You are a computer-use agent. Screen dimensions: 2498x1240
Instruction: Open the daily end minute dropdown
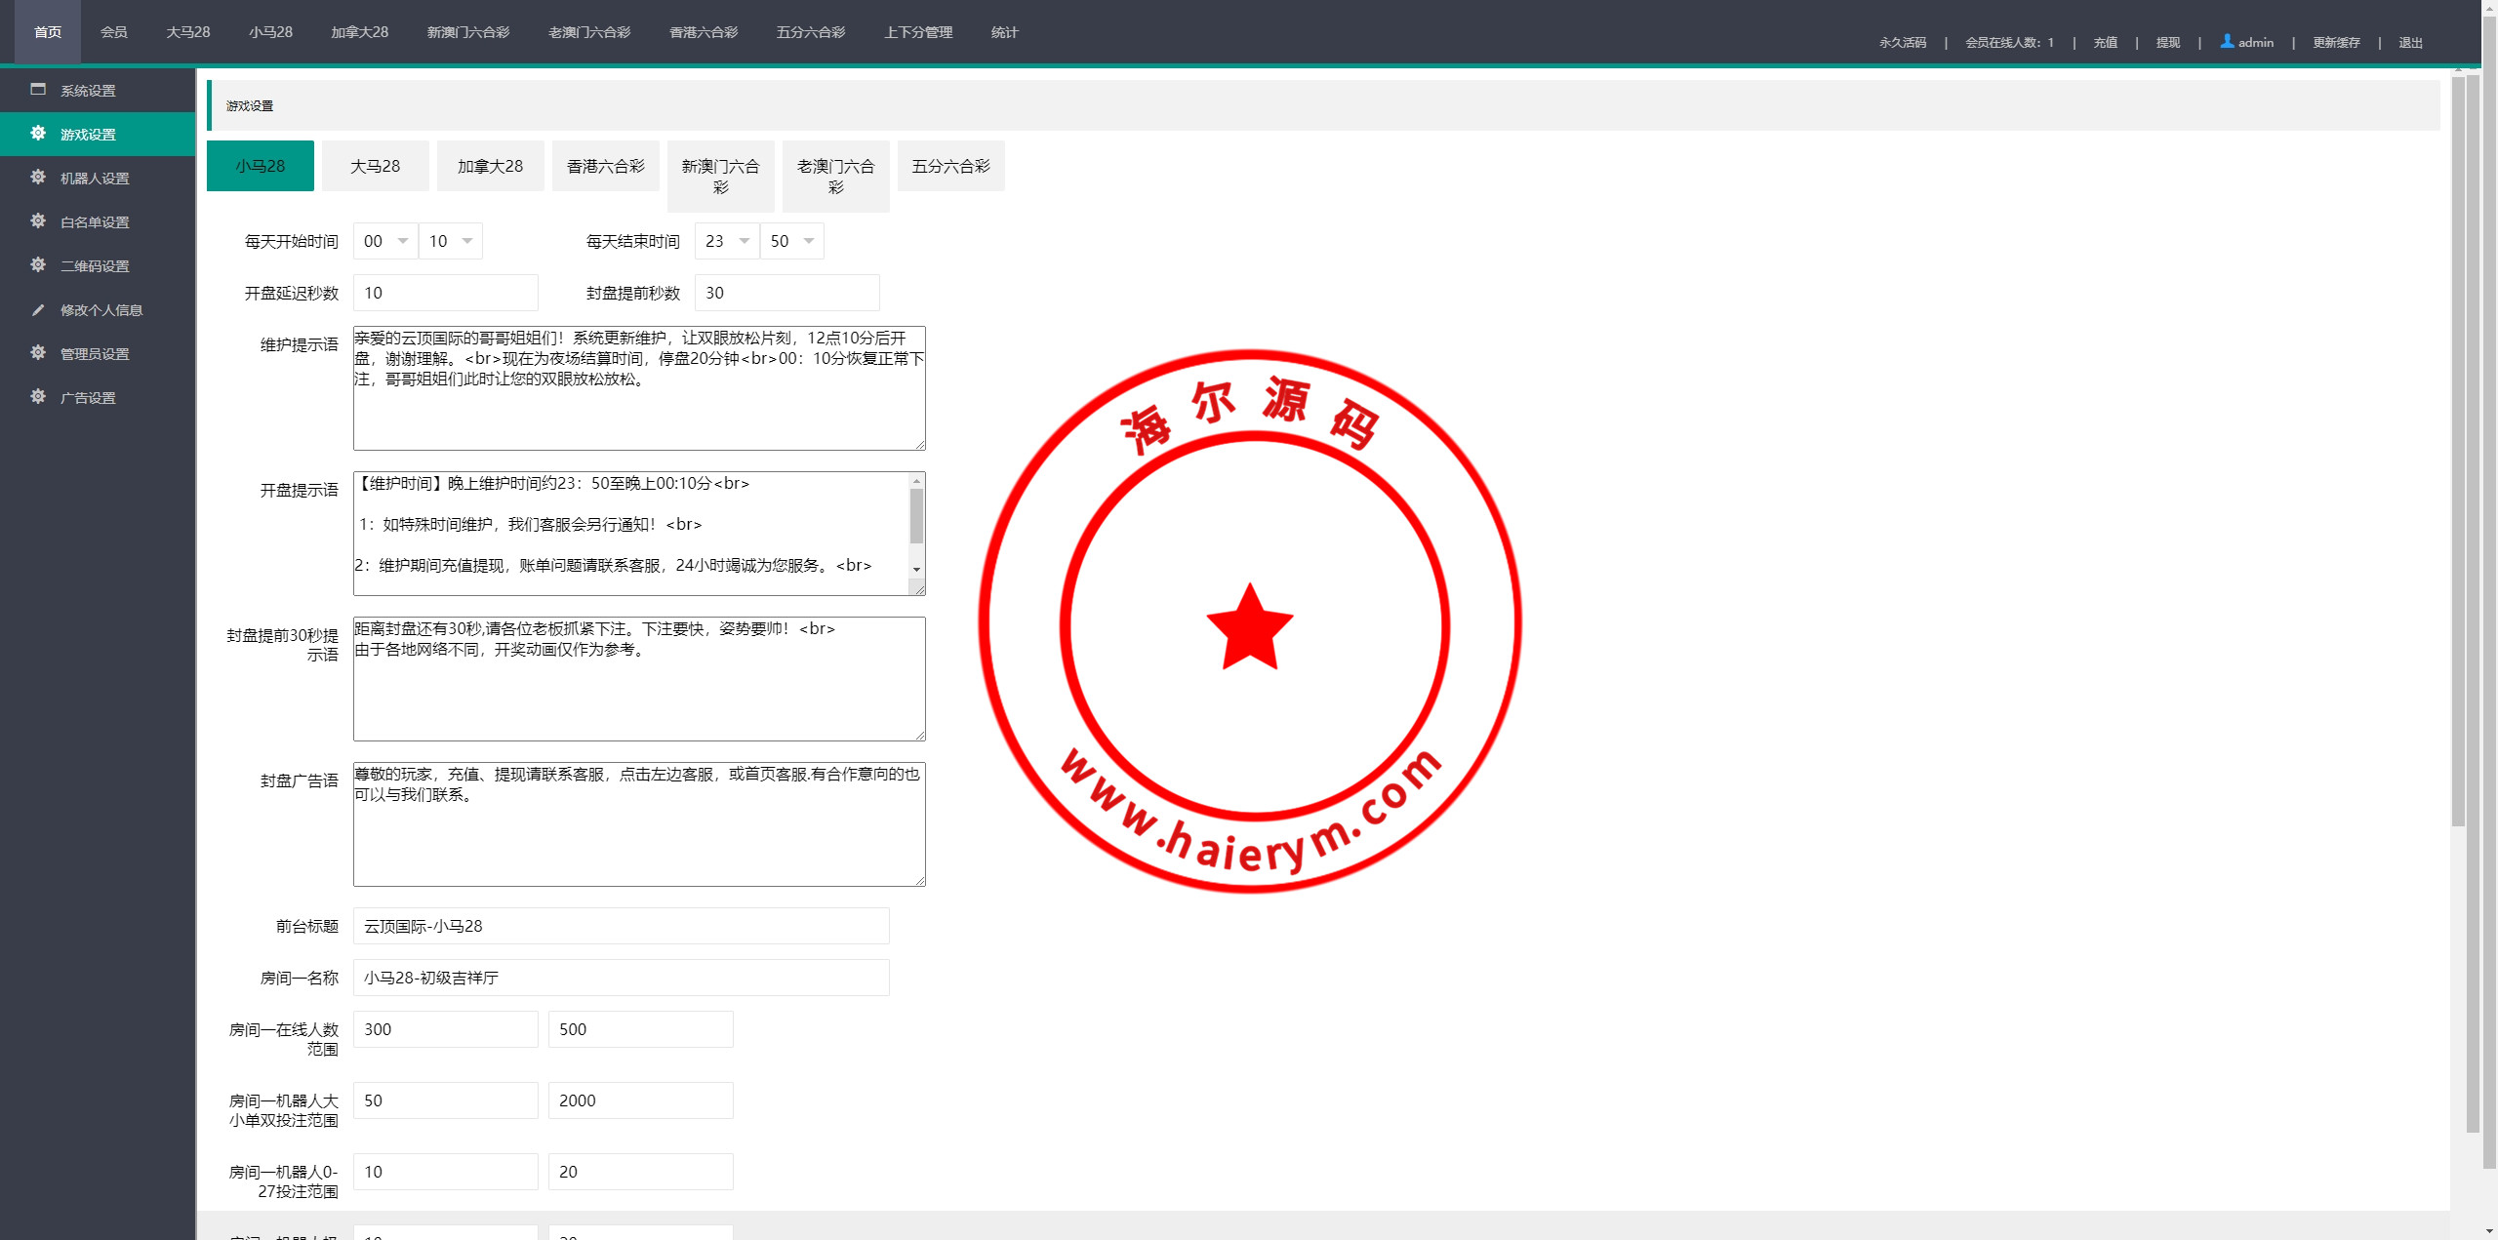pos(792,241)
